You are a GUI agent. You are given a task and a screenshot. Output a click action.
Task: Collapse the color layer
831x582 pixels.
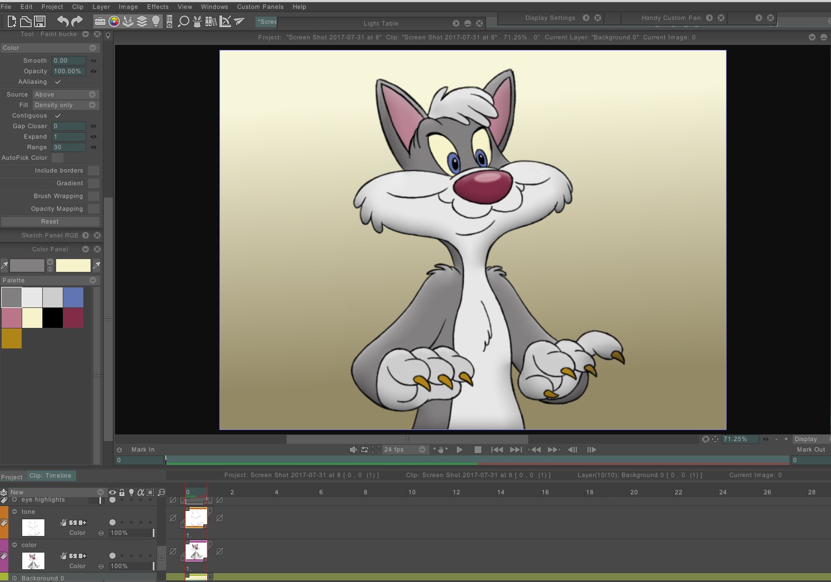[x=15, y=545]
